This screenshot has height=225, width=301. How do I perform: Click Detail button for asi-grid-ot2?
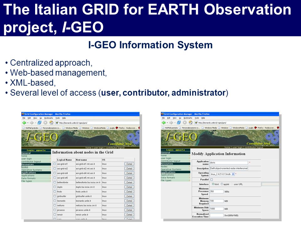point(129,168)
